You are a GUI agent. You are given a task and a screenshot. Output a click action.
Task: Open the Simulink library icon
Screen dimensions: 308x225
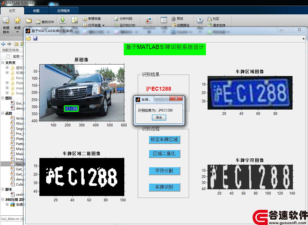pyautogui.click(x=149, y=20)
